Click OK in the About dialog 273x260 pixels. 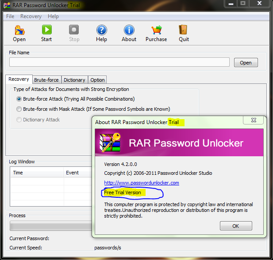tap(236, 226)
